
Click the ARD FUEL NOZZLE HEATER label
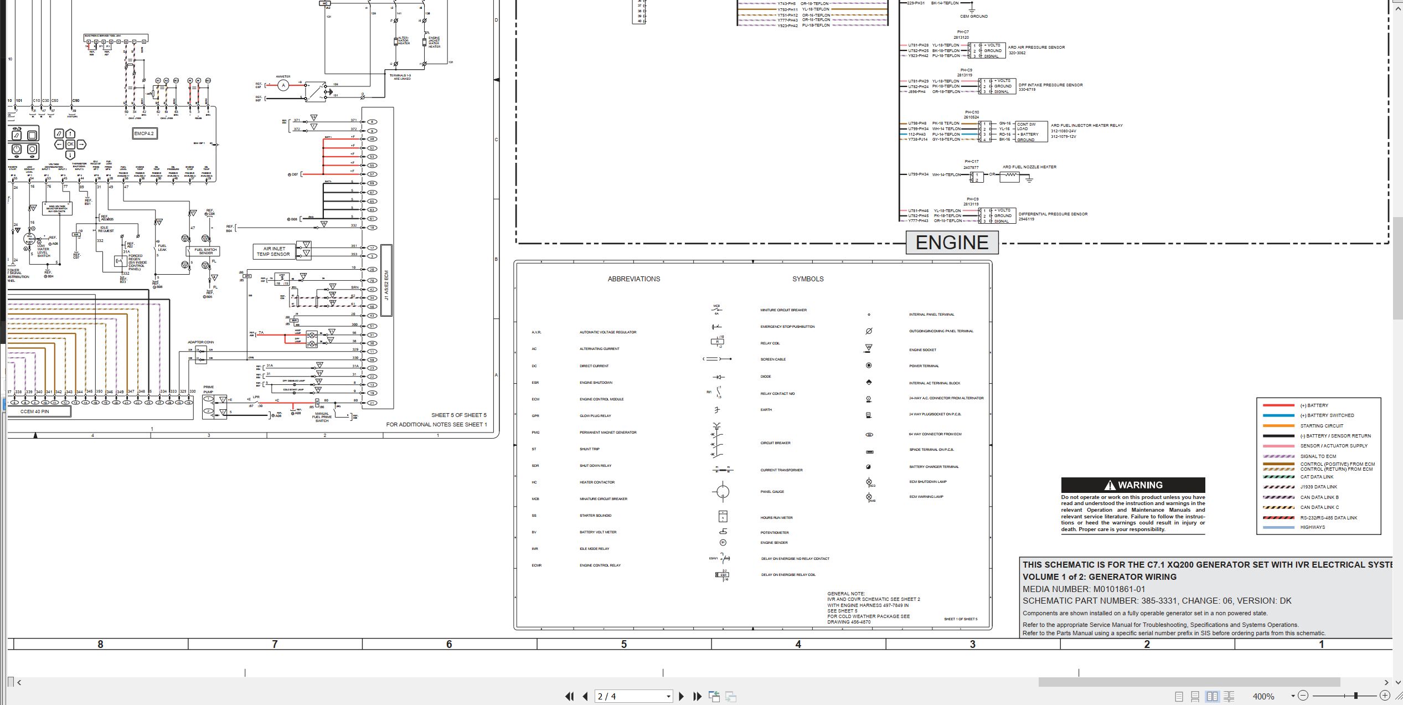[x=1029, y=167]
